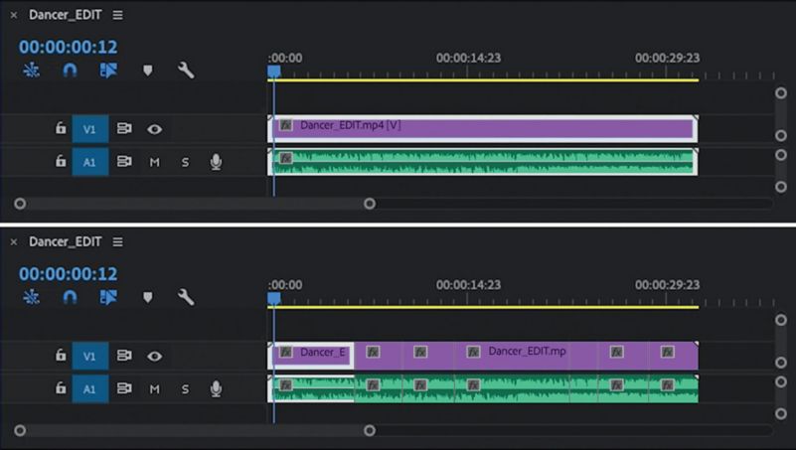Open wrench Timeline Display Settings in lower timeline
Screen dimensions: 796x450
tap(185, 297)
